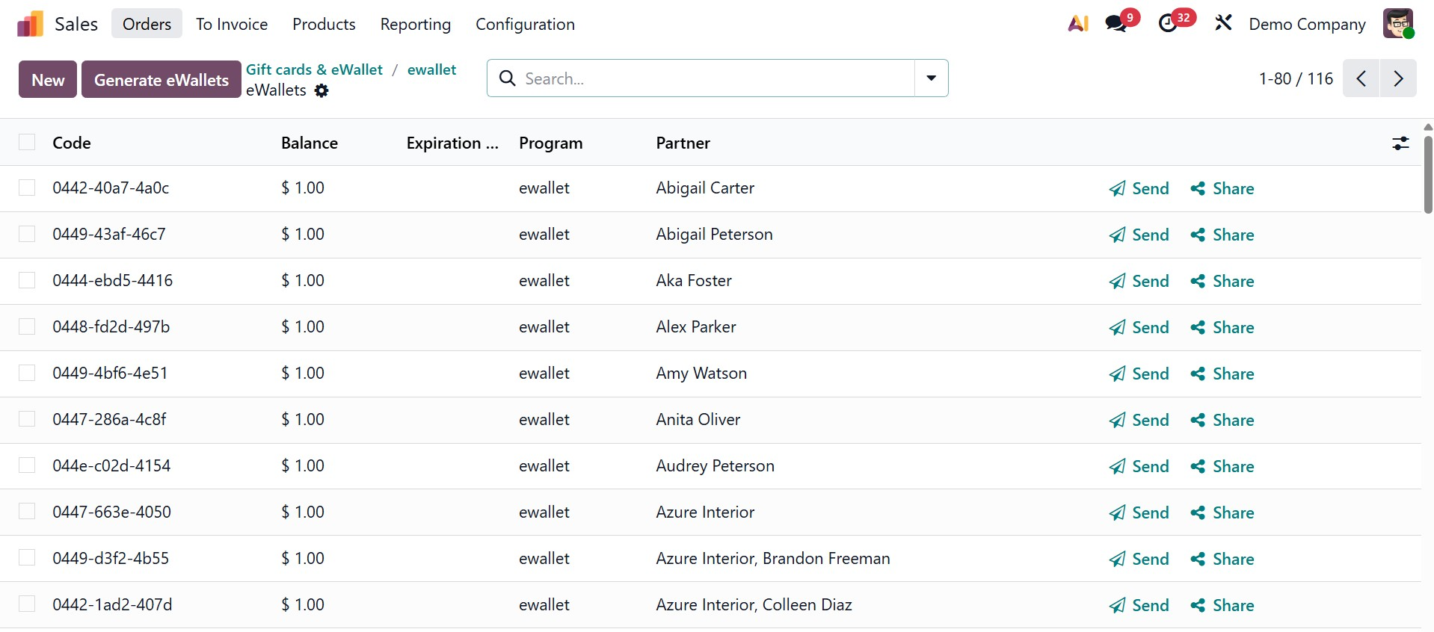Image resolution: width=1434 pixels, height=632 pixels.
Task: Open the AI assistant icon
Action: coord(1078,24)
